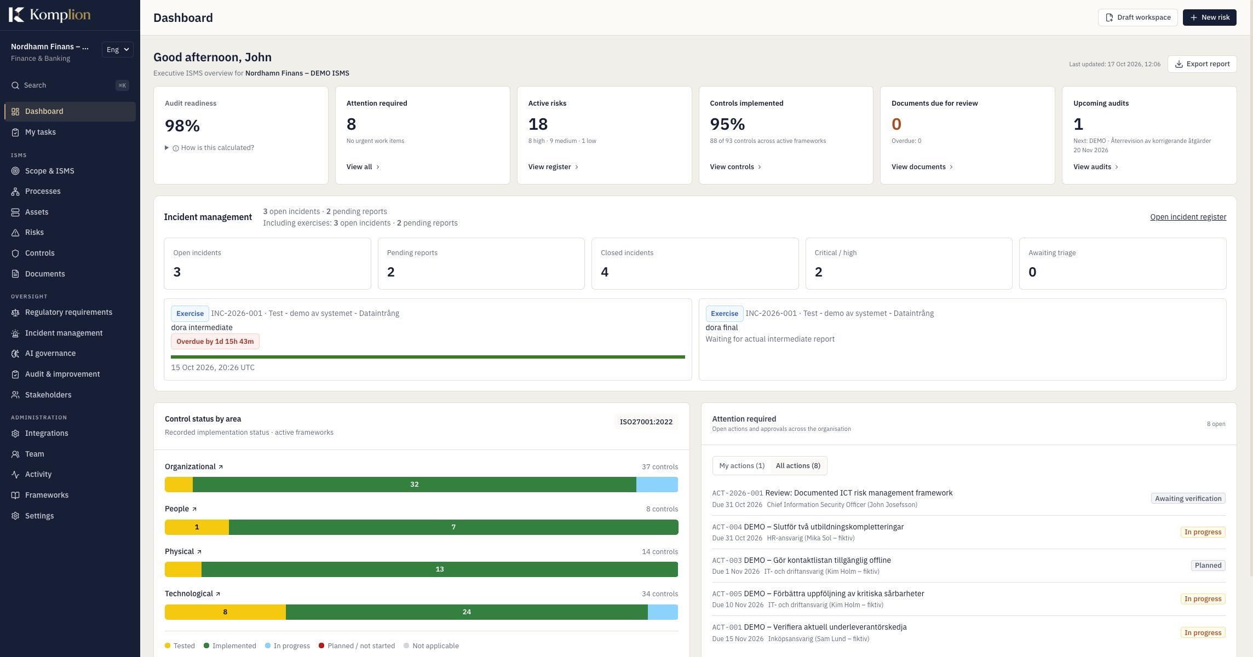Click ISO27001:2022 framework badge
Screen dimensions: 1253x657
[x=646, y=422]
